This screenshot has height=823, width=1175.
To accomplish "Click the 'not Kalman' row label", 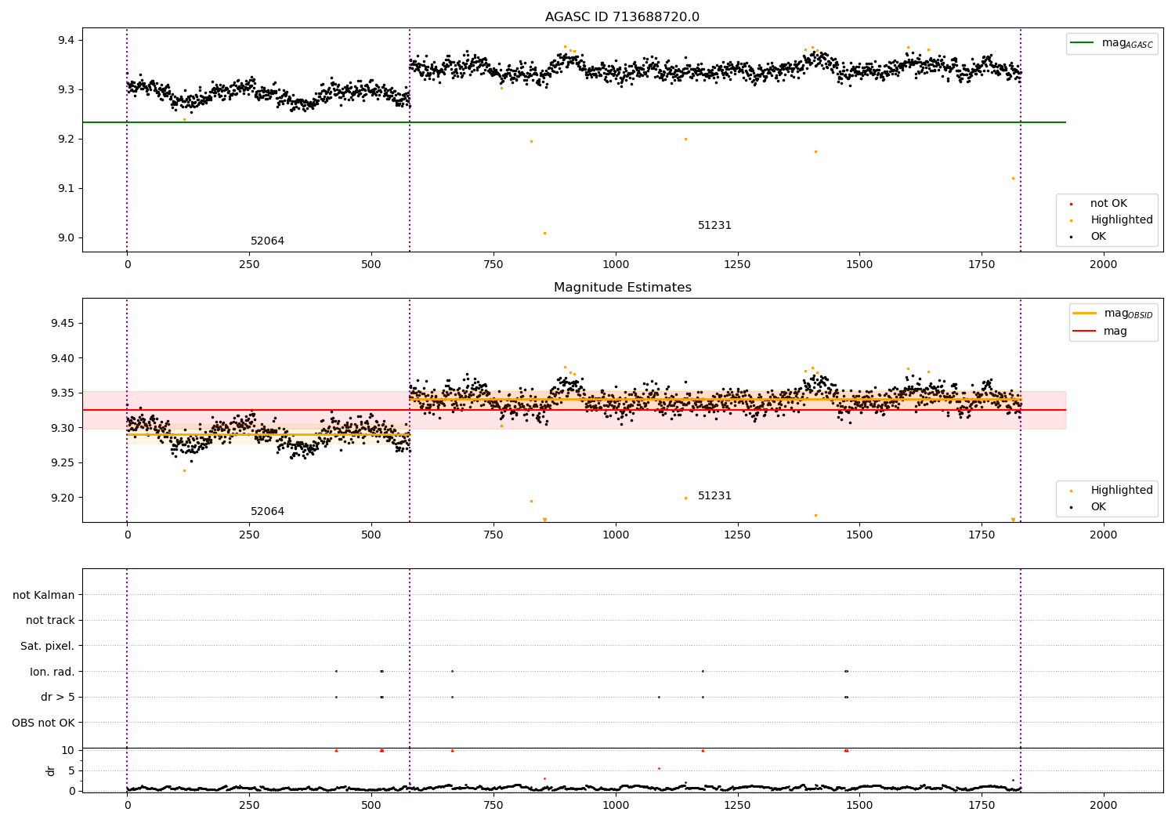I will pos(44,595).
